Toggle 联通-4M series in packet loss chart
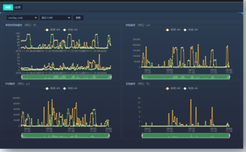The height and width of the screenshot is (152, 246). coord(168,88)
